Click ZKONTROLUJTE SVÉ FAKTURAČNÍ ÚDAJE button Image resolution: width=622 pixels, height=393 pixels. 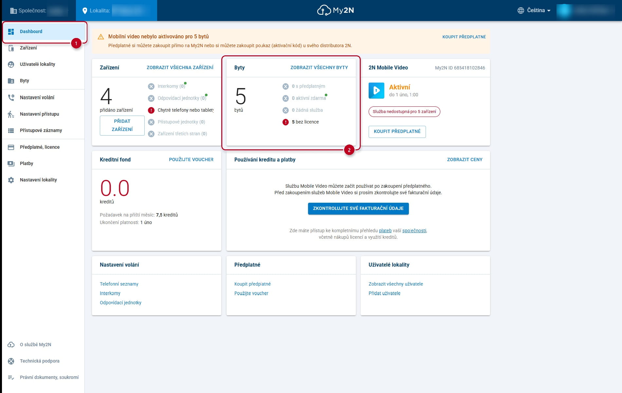358,209
